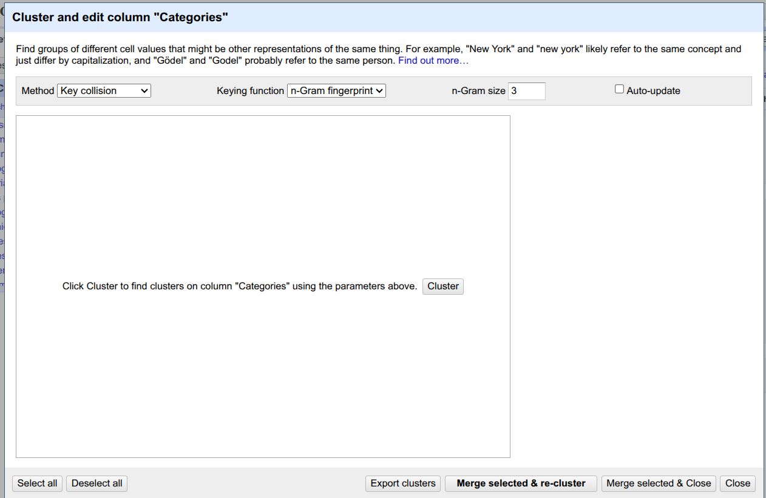This screenshot has height=498, width=766.
Task: Close the clustering dialog via Close button
Action: point(737,483)
